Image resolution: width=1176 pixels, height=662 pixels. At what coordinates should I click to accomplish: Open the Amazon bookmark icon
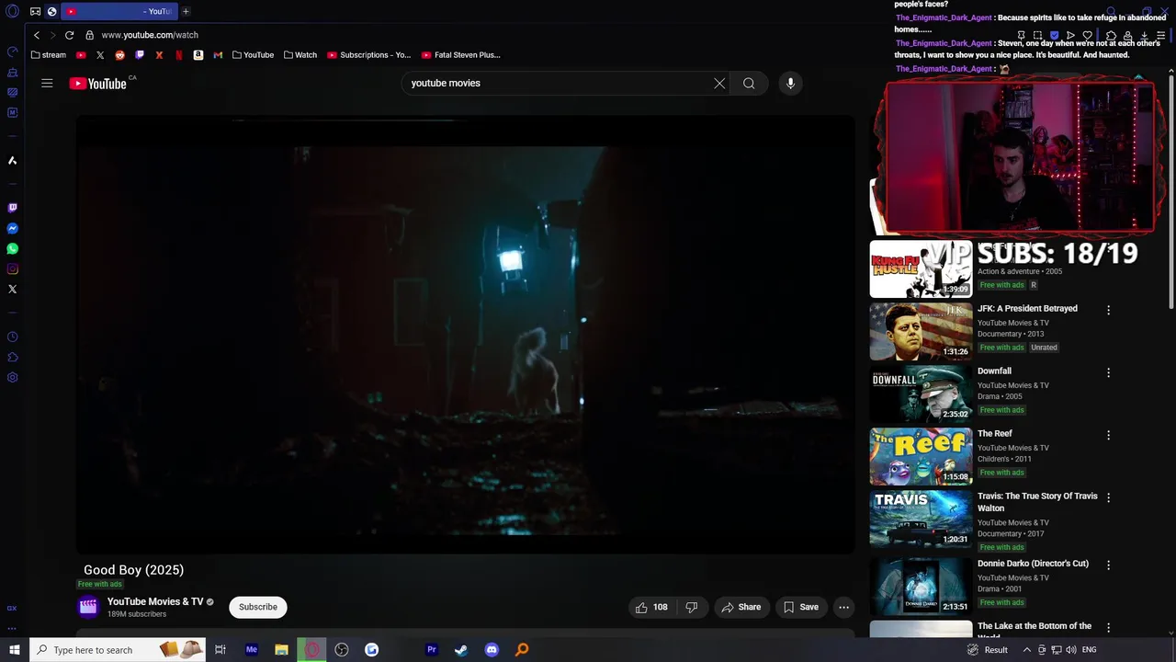[x=198, y=55]
